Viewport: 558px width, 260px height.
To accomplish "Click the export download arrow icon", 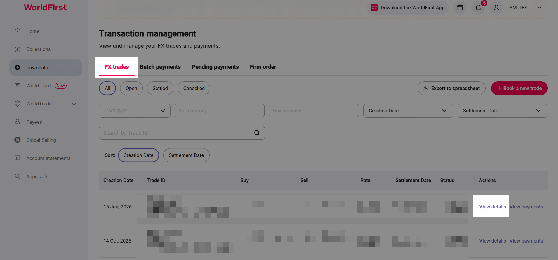I will (426, 88).
